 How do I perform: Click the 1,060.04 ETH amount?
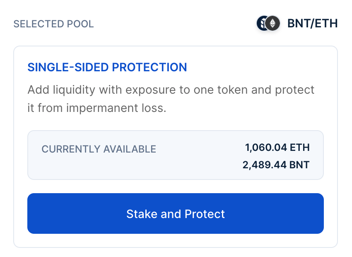click(277, 147)
